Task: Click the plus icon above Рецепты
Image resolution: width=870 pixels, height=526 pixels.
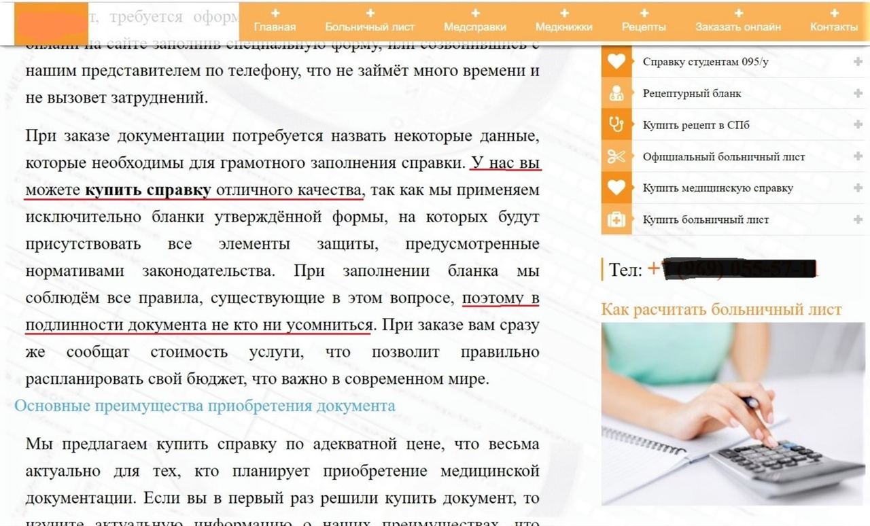Action: [644, 13]
